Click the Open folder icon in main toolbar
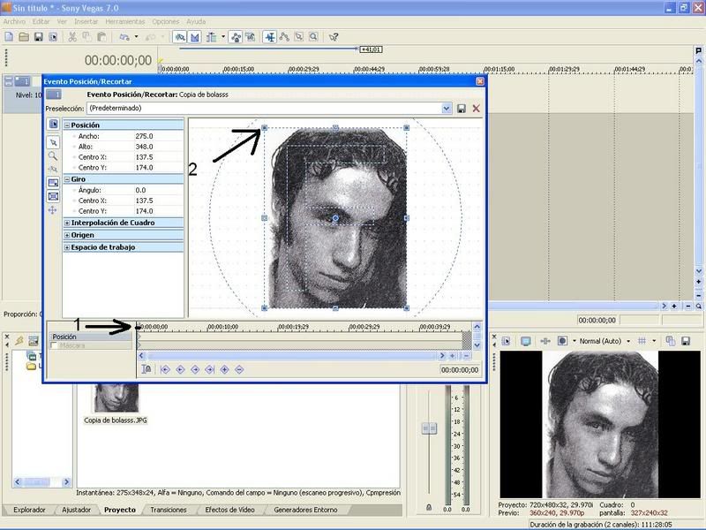706x530 pixels. (x=24, y=37)
